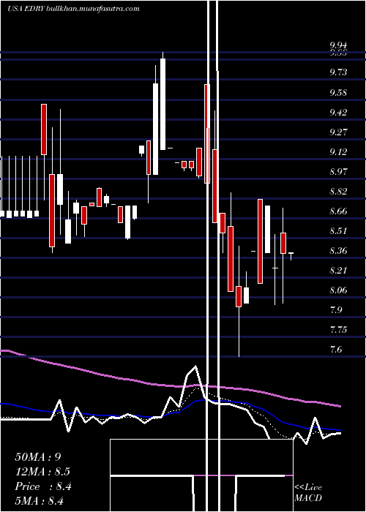This screenshot has width=366, height=512.
Task: Click the 9.27 price axis label
Action: pos(338,132)
